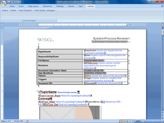The width and height of the screenshot is (164, 123).
Task: Click the Trigger label cell
Action: pos(60,79)
